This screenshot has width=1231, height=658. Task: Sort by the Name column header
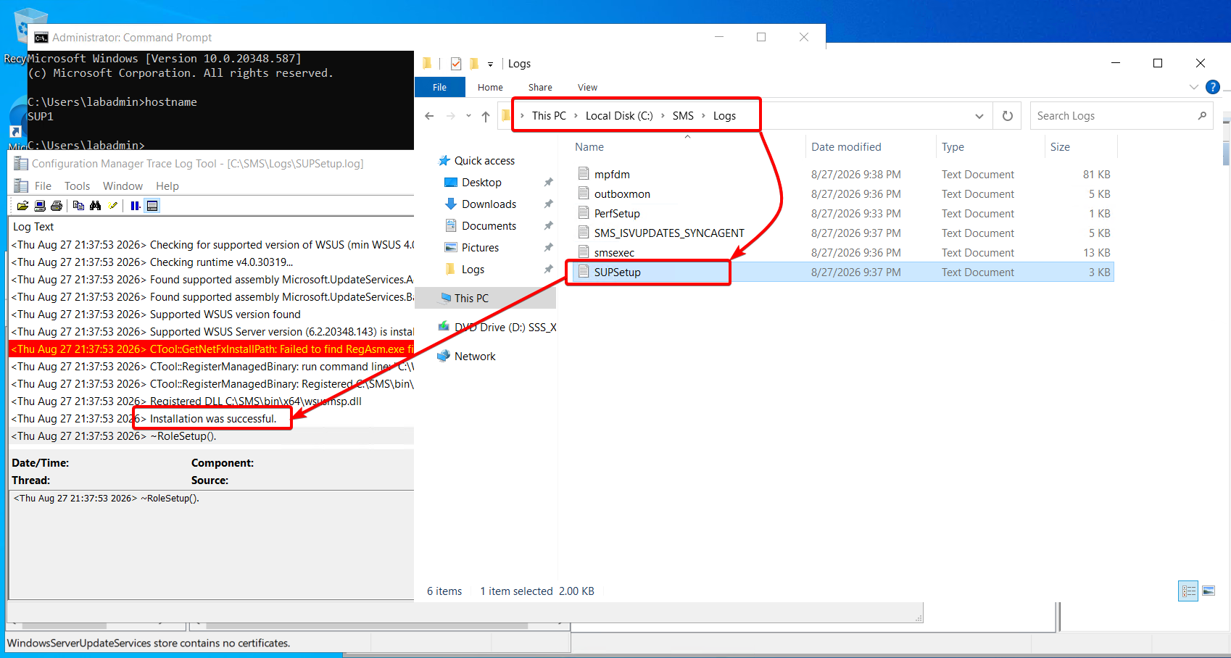click(589, 147)
